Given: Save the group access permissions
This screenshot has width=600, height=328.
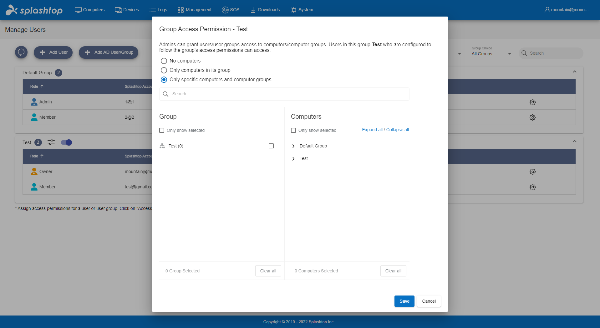Looking at the screenshot, I should tap(404, 301).
